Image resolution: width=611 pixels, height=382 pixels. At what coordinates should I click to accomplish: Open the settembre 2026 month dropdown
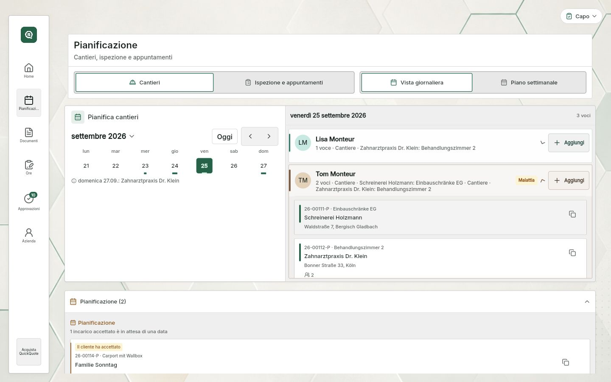(x=103, y=136)
